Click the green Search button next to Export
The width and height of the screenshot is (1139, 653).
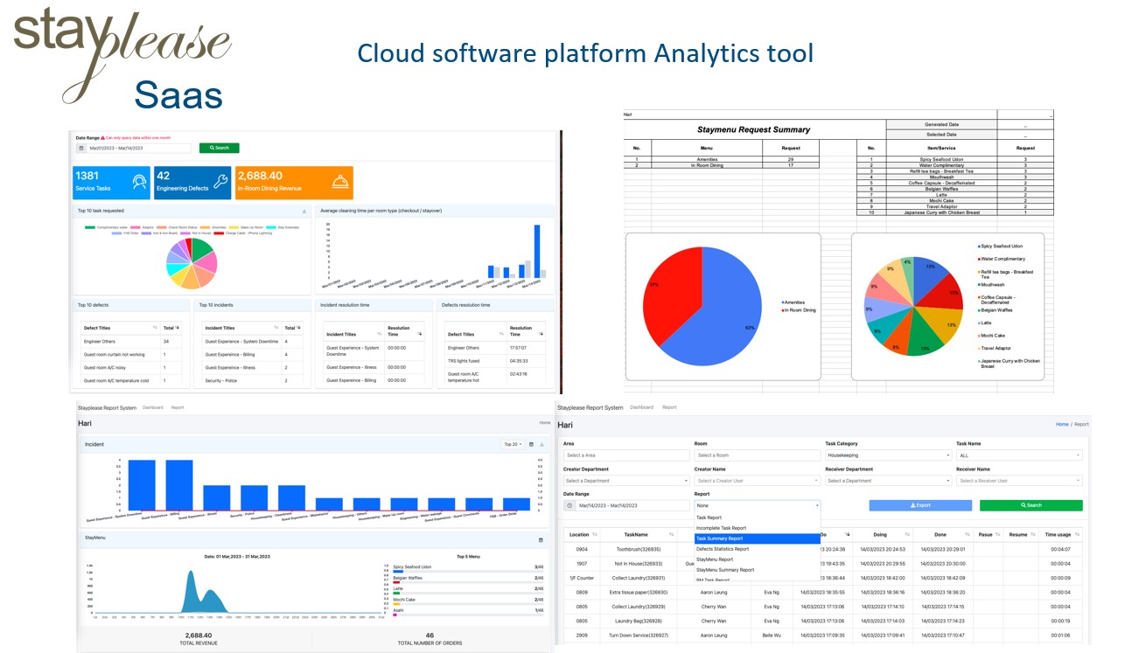[x=1031, y=505]
